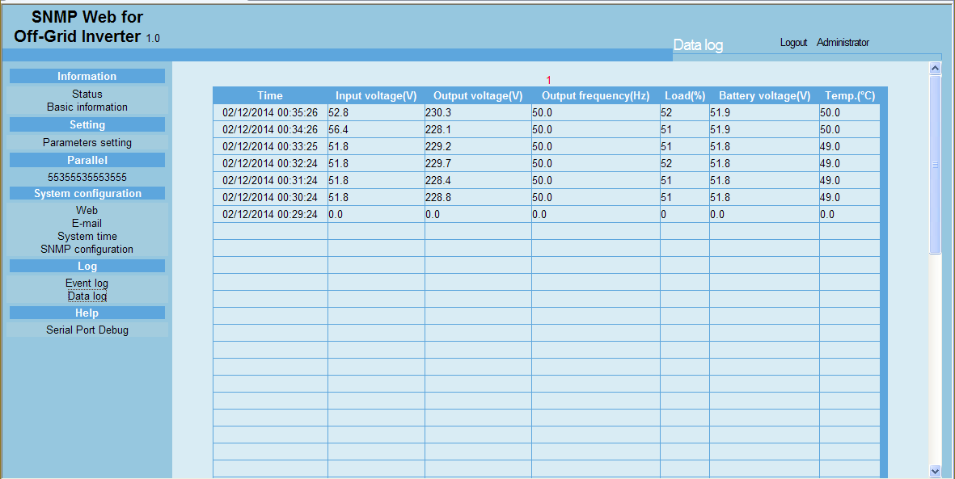The image size is (955, 479).
Task: Click output voltage value 229.2
Action: pos(438,147)
